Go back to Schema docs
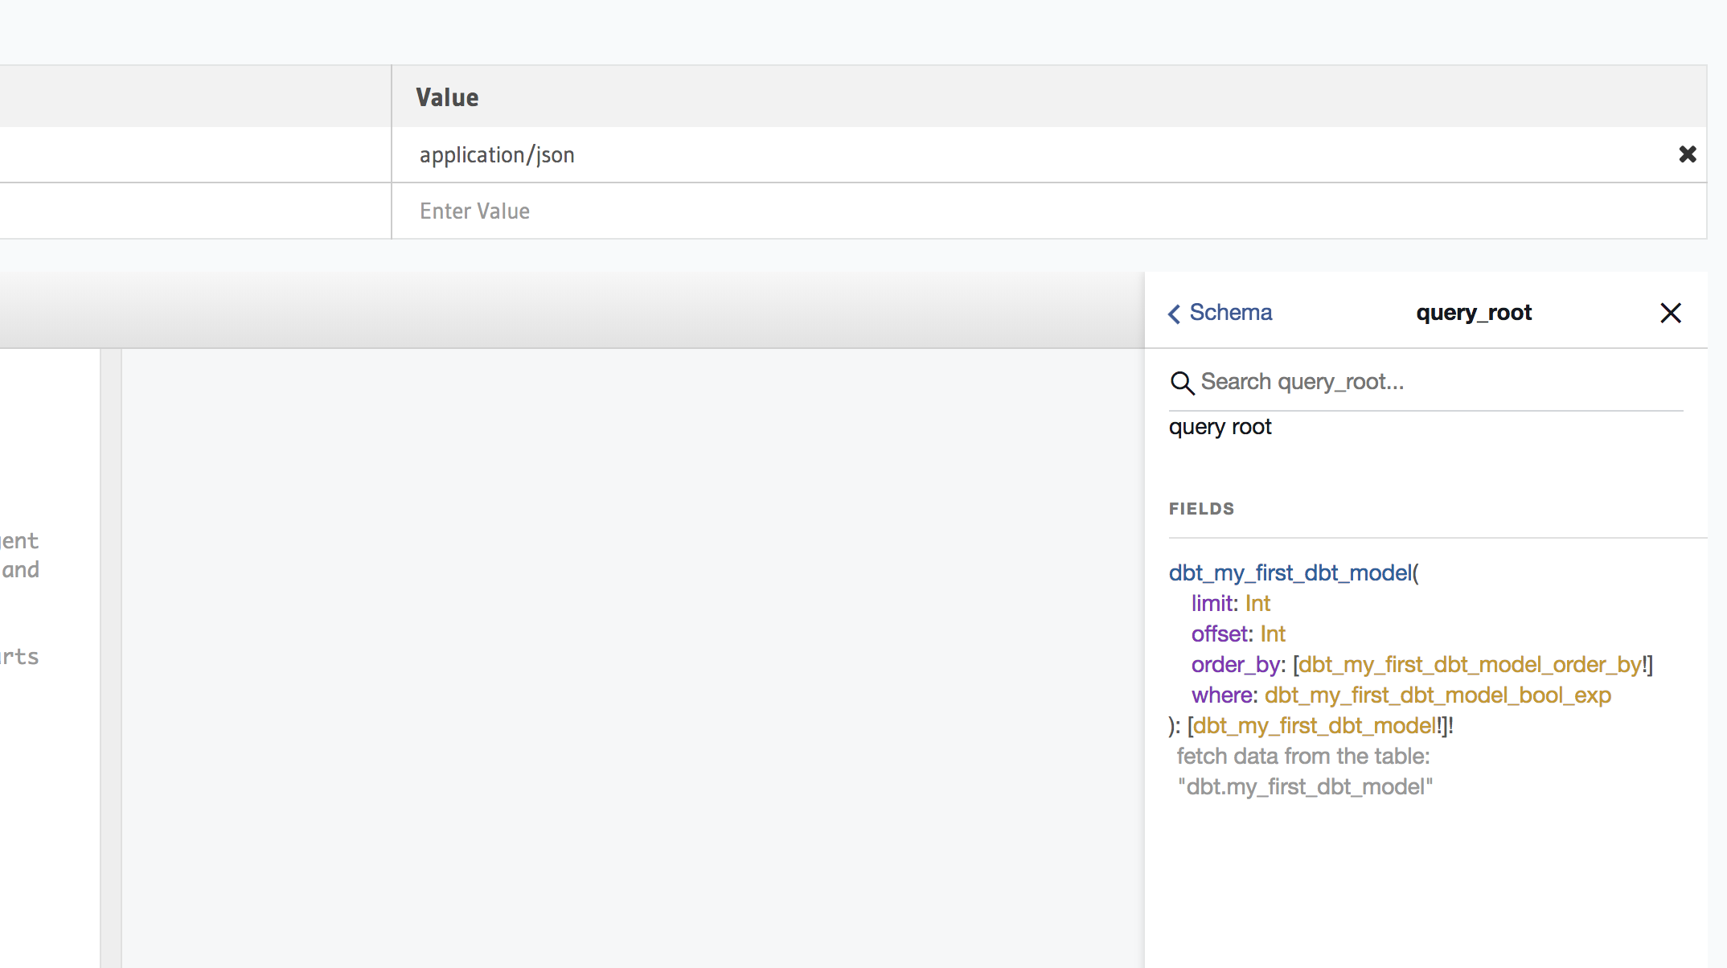This screenshot has width=1727, height=968. tap(1220, 313)
